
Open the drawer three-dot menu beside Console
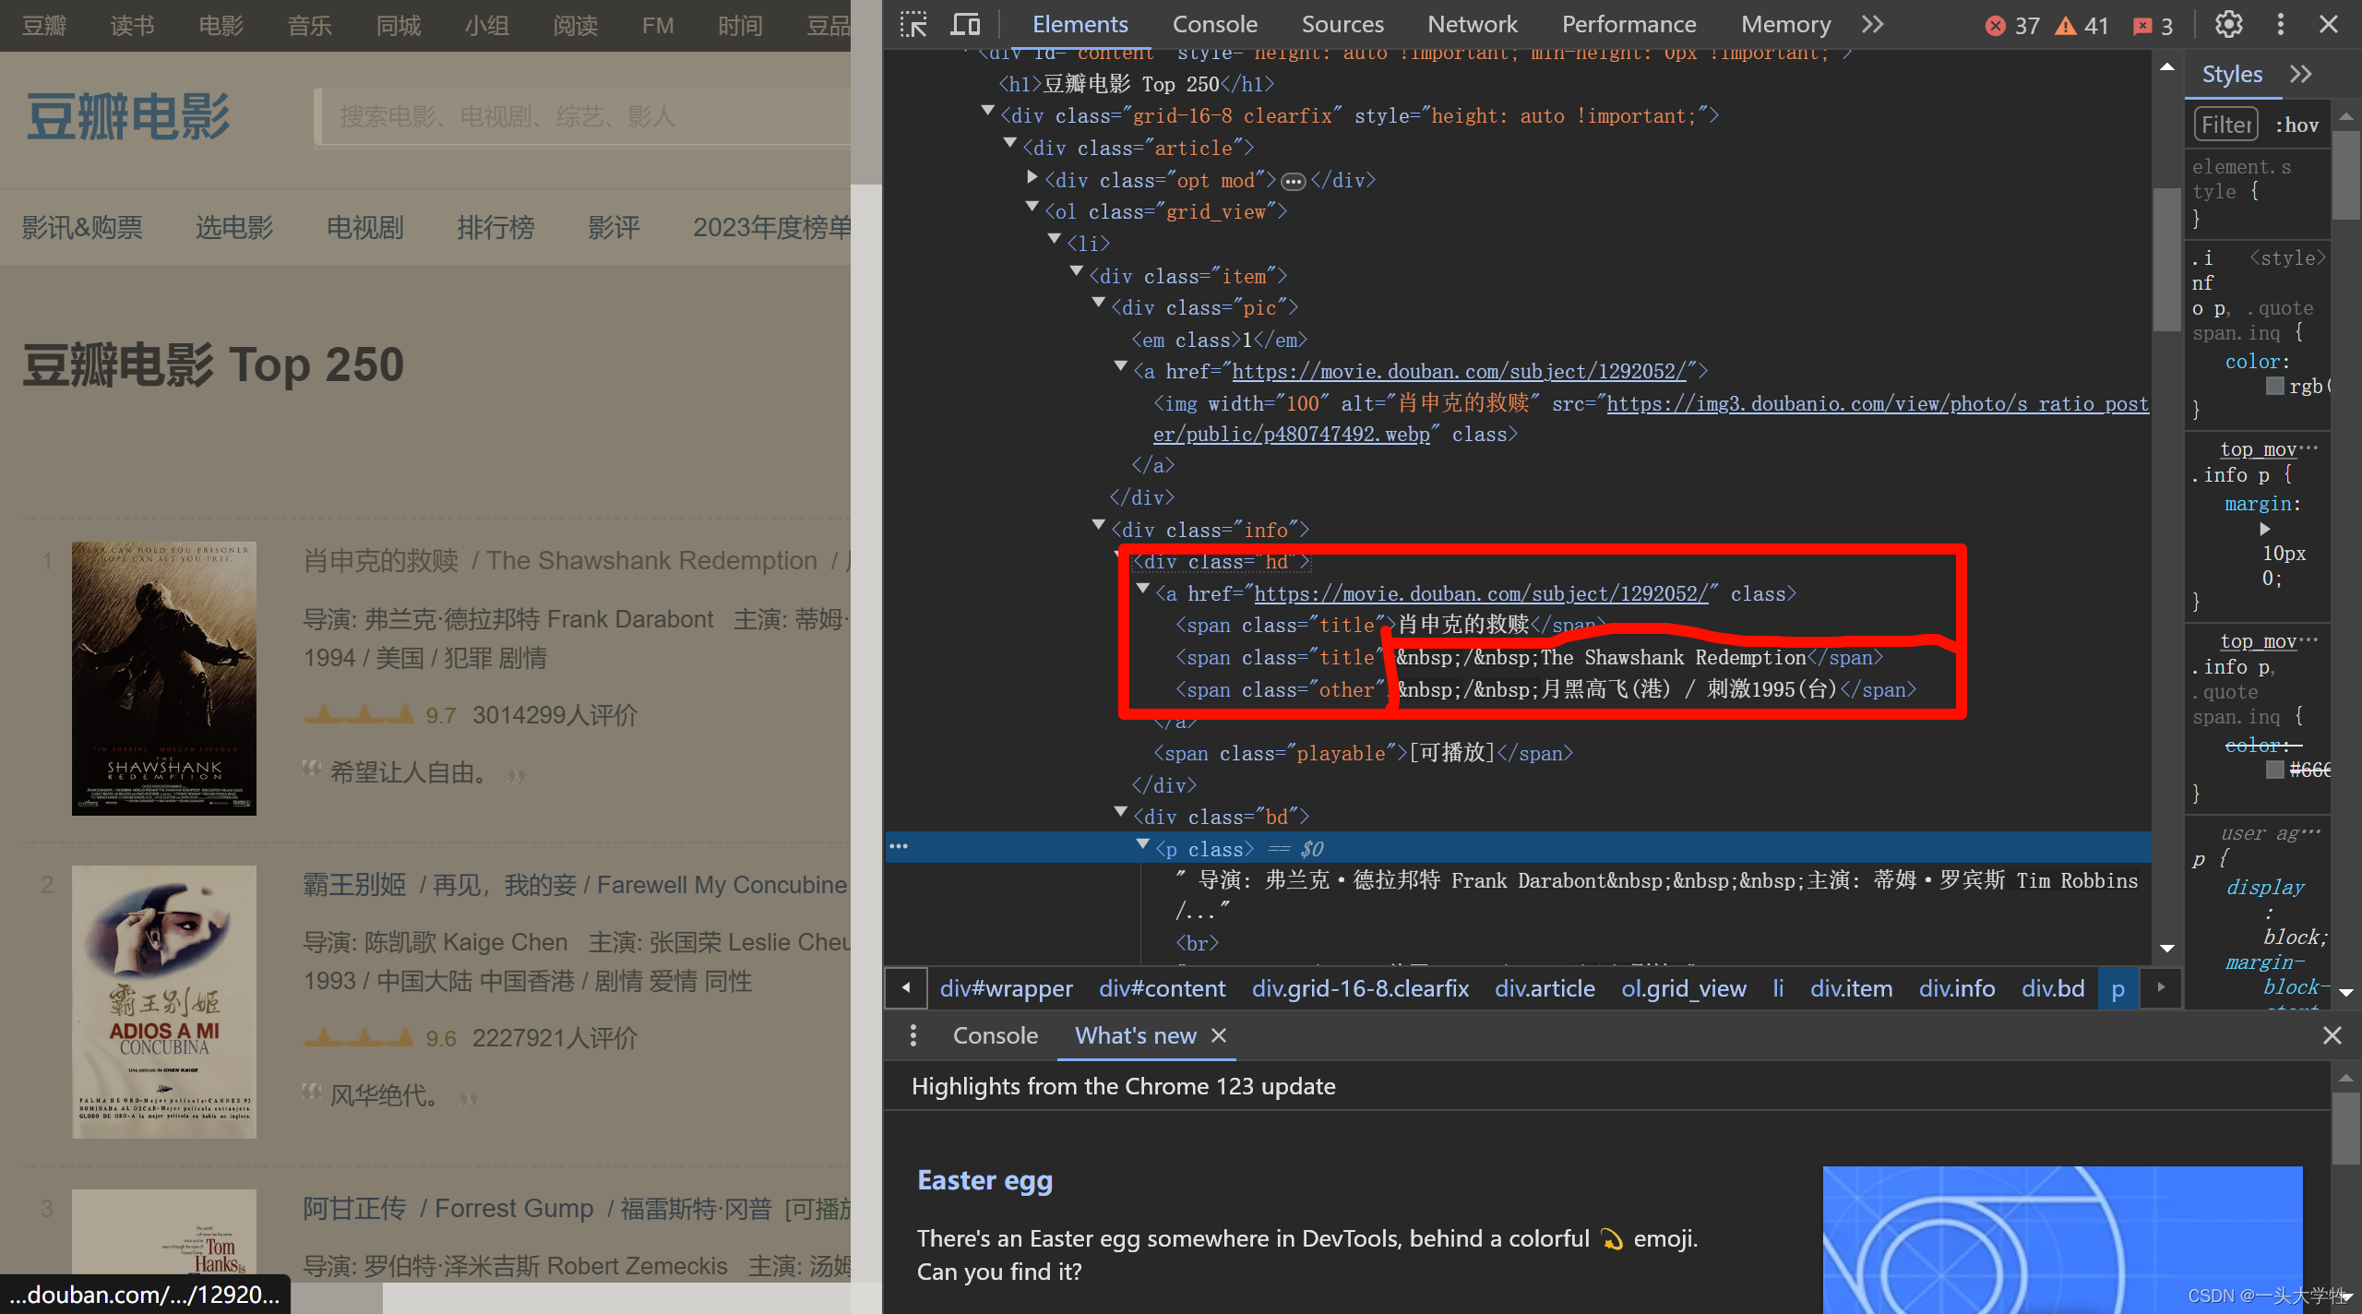coord(913,1035)
